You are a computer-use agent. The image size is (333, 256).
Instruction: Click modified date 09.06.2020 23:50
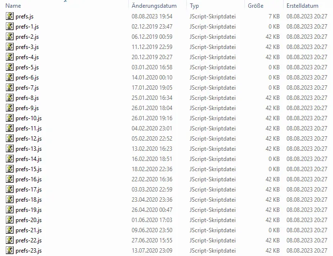point(152,230)
